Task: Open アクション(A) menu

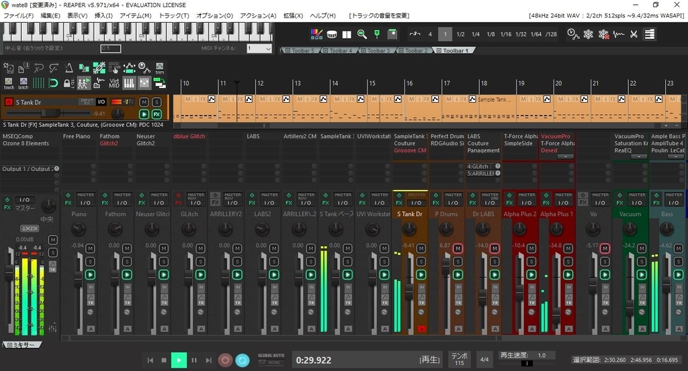Action: (x=258, y=15)
